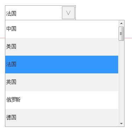Click the white row area beside 中国
The height and width of the screenshot is (134, 132).
pos(67,29)
